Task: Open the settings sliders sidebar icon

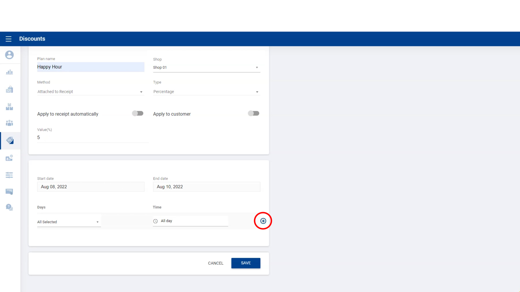Action: [9, 175]
